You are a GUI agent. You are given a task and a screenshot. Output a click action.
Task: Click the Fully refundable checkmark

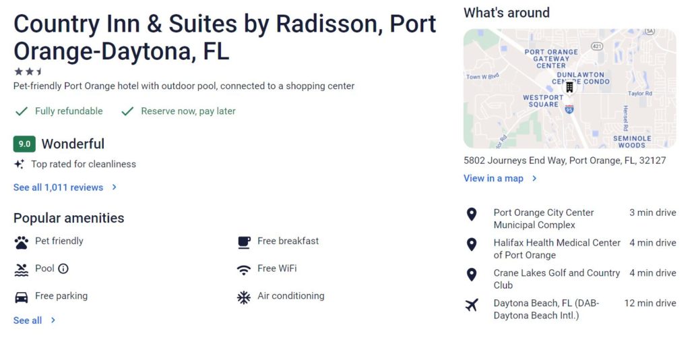click(x=22, y=111)
